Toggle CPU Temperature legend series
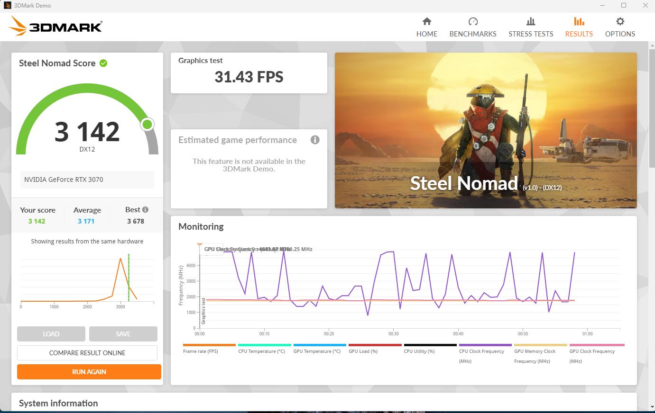Screen dimensions: 655x413 (264, 349)
